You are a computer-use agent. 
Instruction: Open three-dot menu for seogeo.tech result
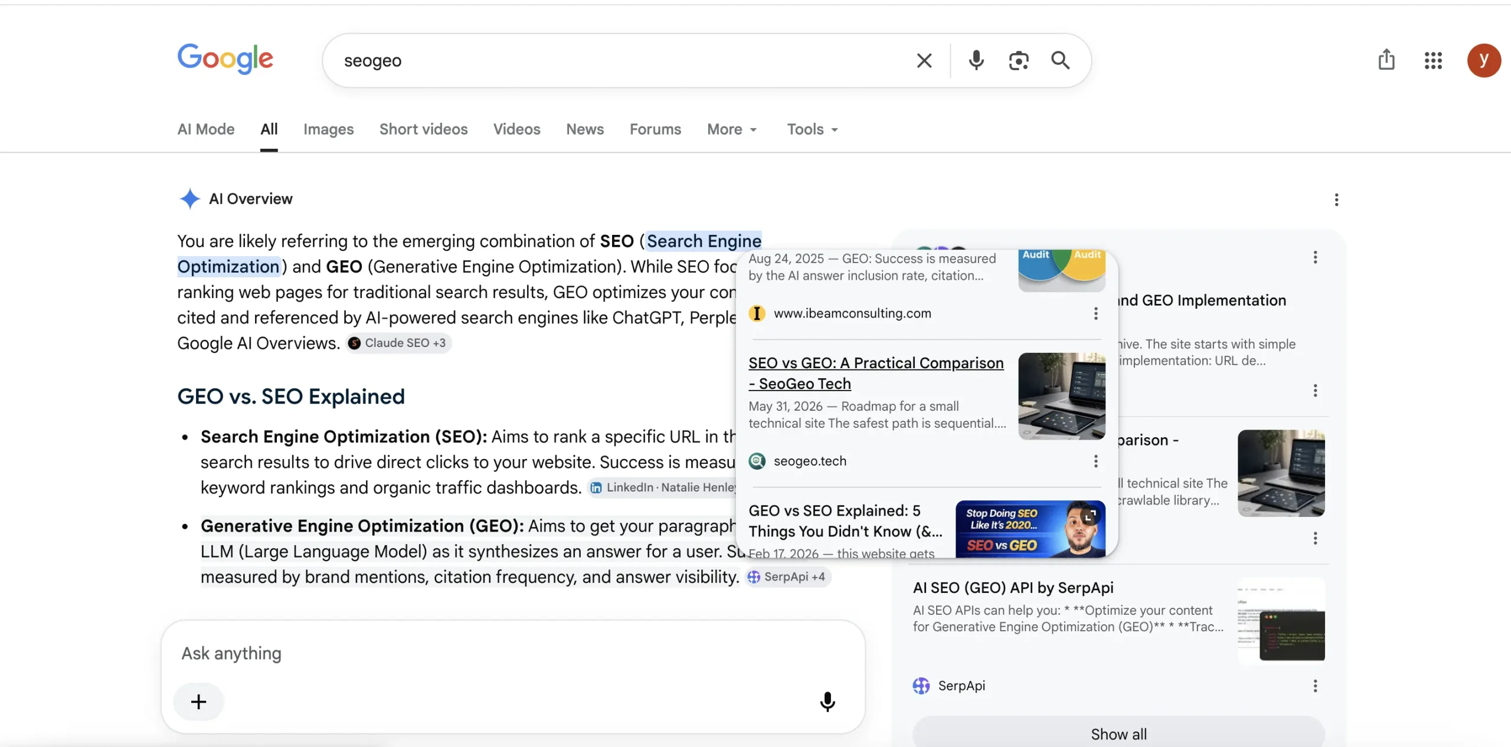pyautogui.click(x=1095, y=461)
